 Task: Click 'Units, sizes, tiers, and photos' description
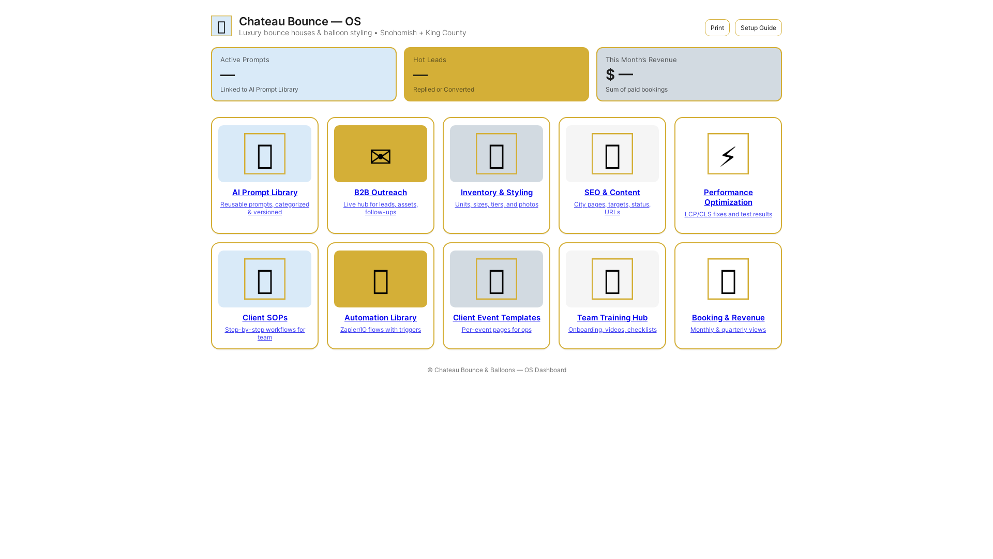click(496, 204)
